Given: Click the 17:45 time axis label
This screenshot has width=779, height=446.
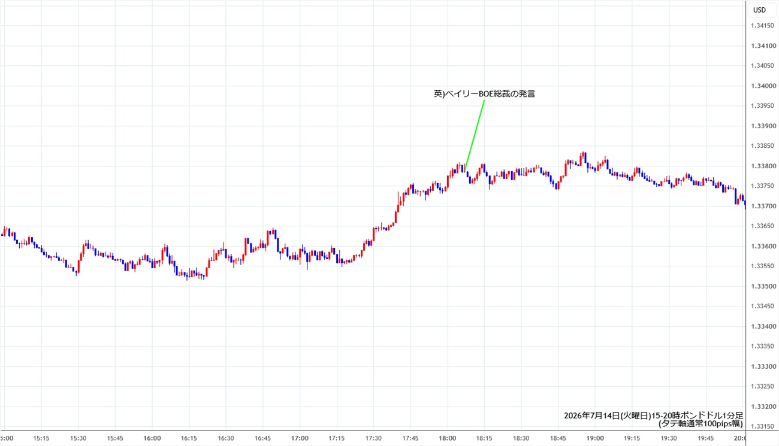Looking at the screenshot, I should tap(410, 438).
